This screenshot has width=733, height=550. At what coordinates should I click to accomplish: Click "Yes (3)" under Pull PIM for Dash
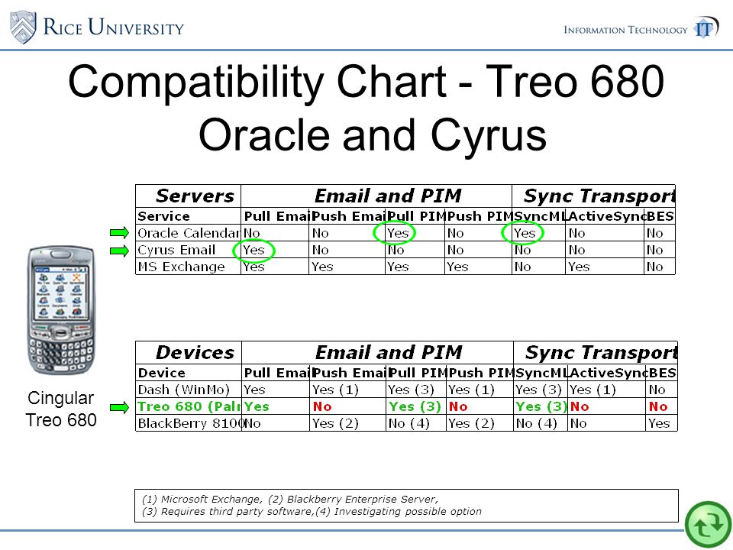click(x=411, y=390)
